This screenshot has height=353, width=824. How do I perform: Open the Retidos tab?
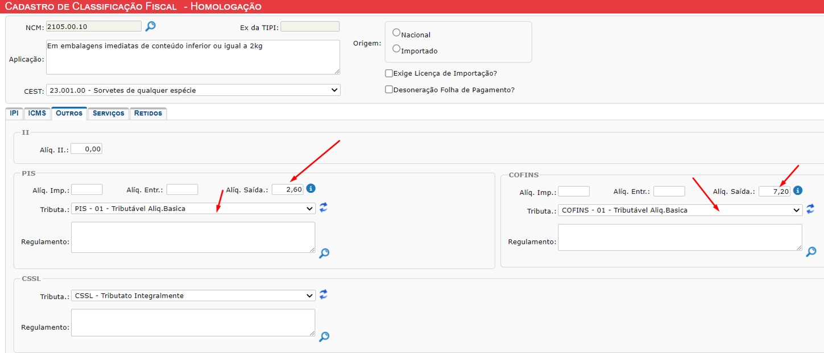(148, 113)
